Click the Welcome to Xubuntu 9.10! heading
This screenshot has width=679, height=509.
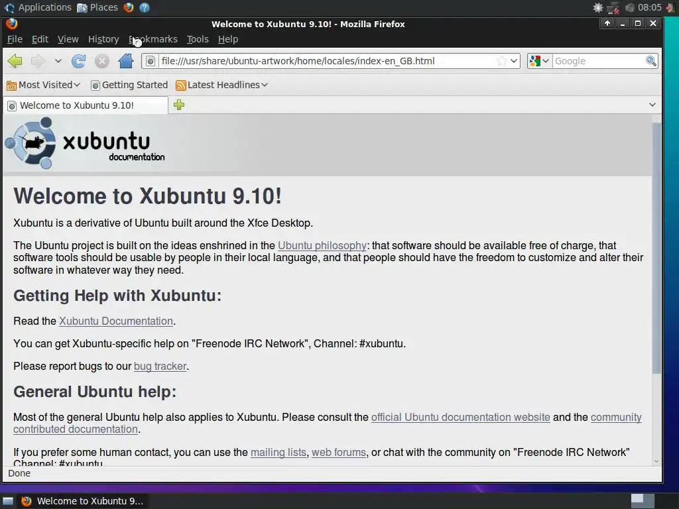[148, 196]
